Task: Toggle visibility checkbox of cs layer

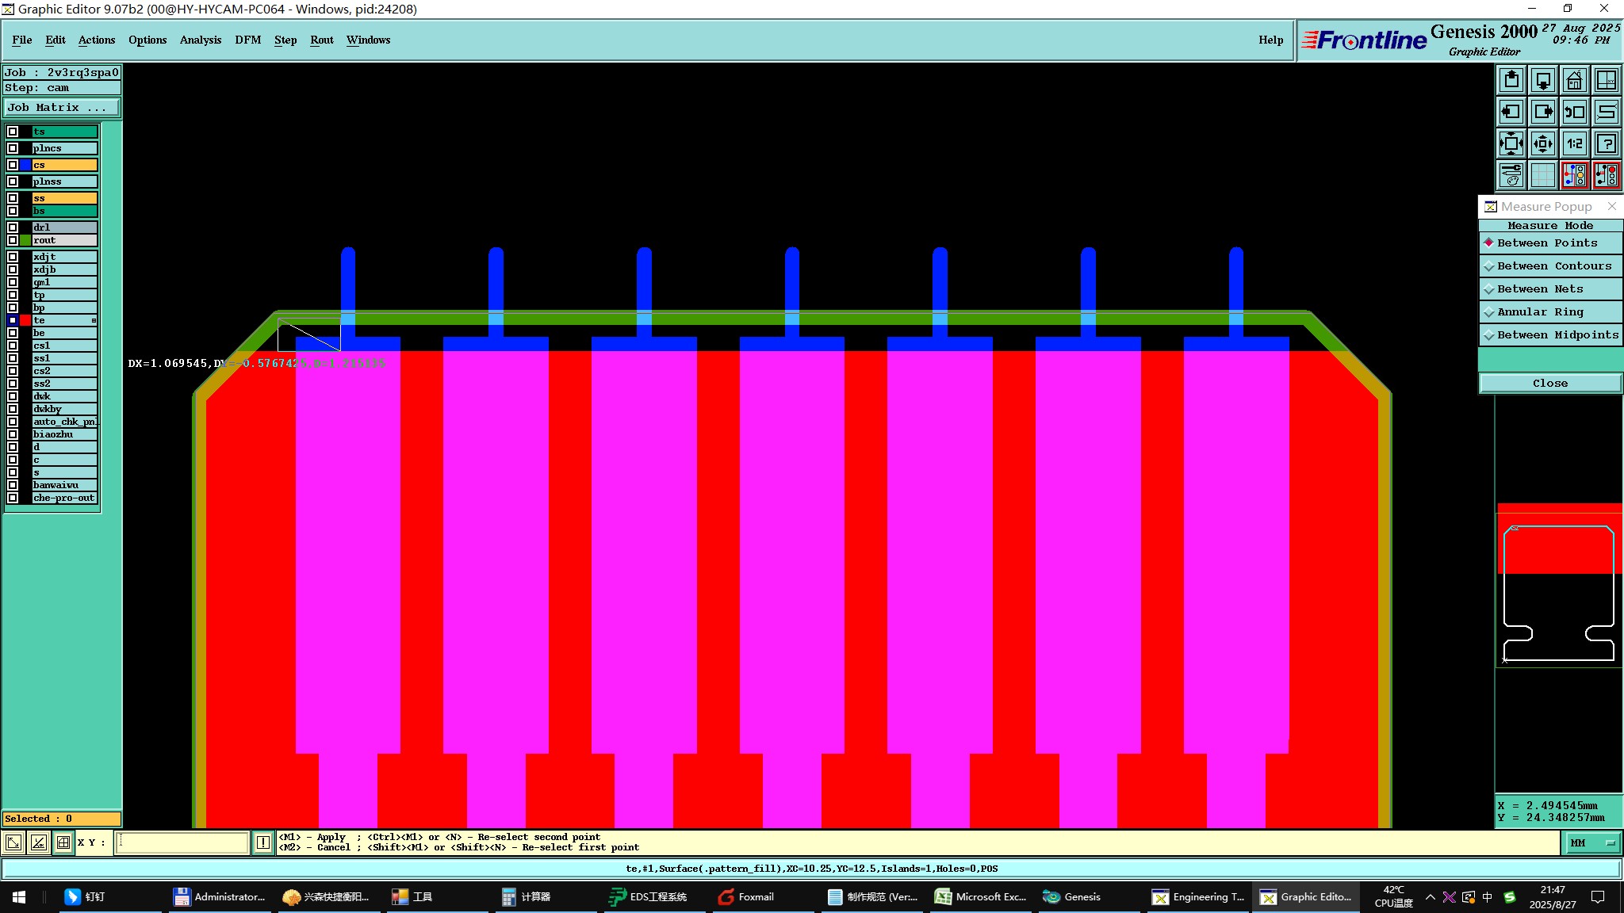Action: (13, 165)
